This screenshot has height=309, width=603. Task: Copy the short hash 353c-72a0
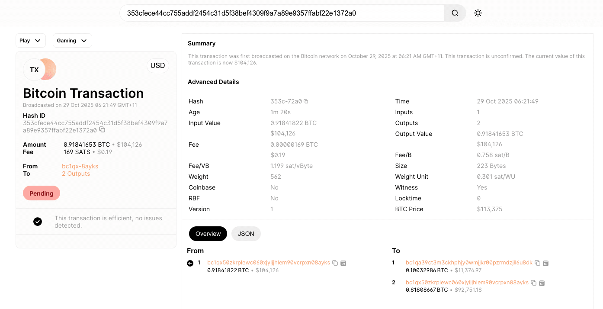[306, 101]
